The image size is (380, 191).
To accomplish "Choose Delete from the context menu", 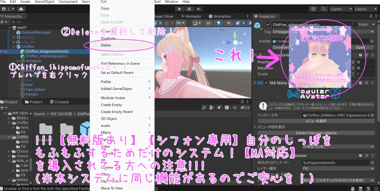I will pyautogui.click(x=122, y=45).
